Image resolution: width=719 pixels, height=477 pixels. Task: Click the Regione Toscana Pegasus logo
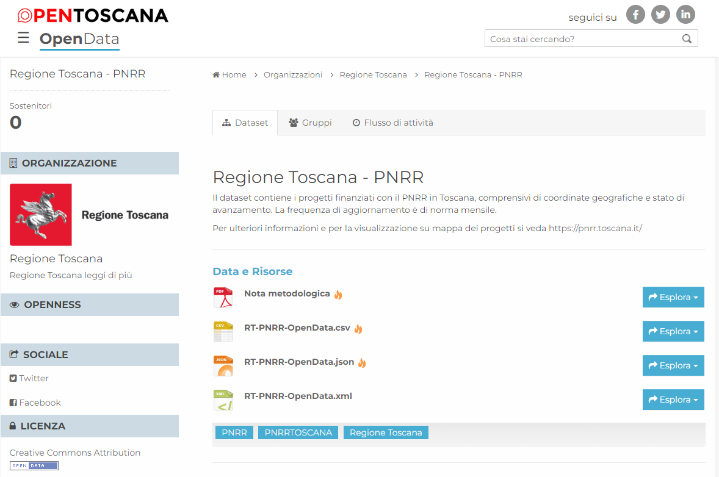coord(41,215)
